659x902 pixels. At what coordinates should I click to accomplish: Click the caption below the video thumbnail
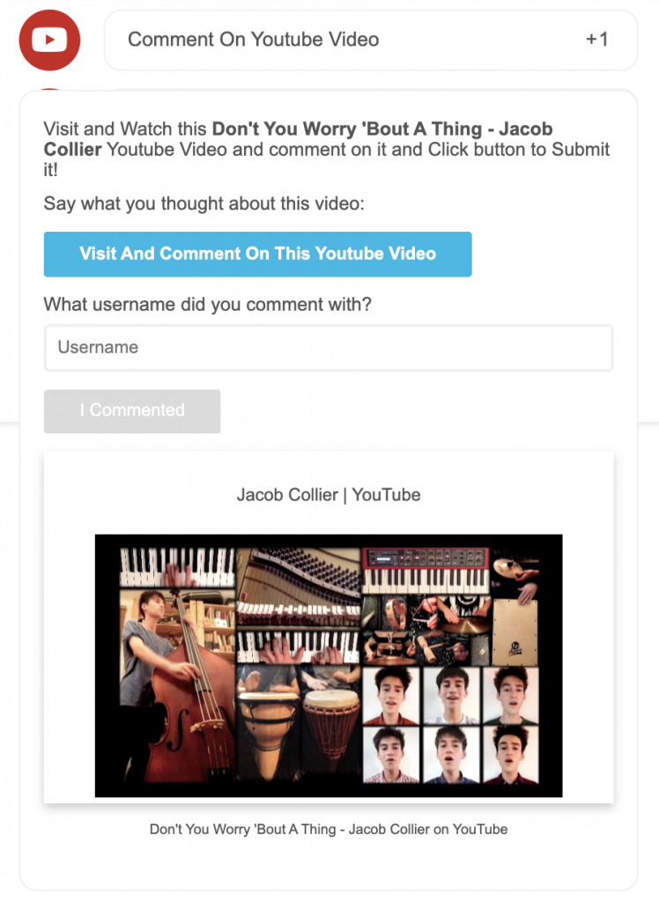click(x=329, y=829)
